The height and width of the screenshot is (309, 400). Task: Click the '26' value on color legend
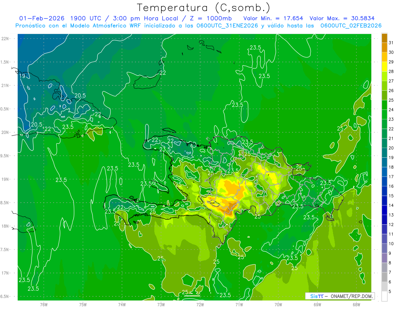tap(391, 90)
